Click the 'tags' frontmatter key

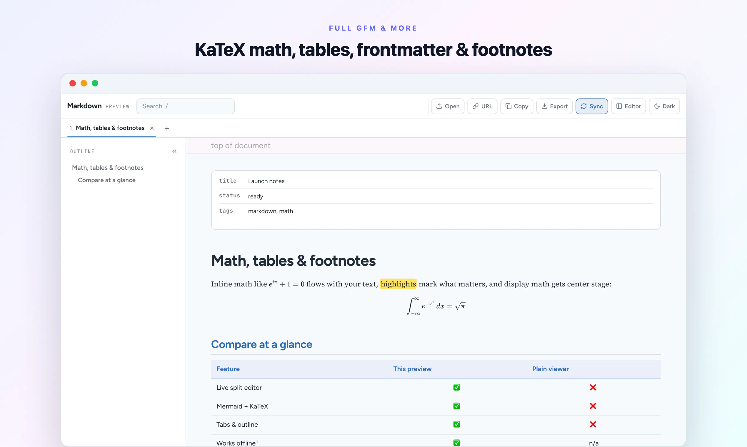coord(226,211)
